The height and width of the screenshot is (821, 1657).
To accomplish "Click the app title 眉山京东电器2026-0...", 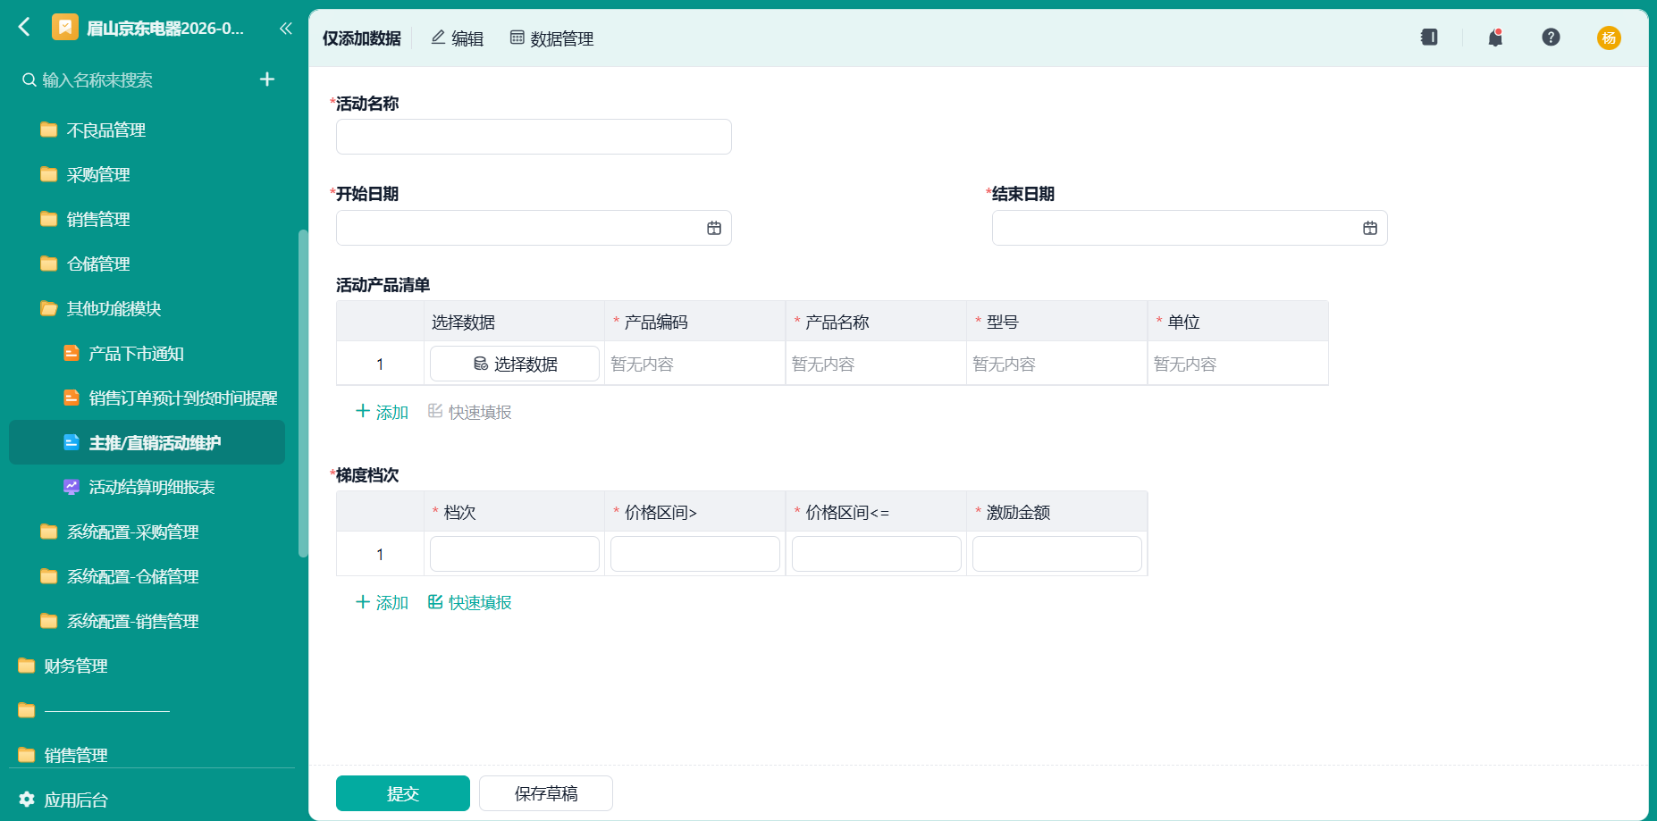I will click(x=165, y=28).
